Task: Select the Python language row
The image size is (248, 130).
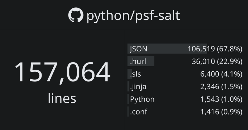Action: click(185, 99)
